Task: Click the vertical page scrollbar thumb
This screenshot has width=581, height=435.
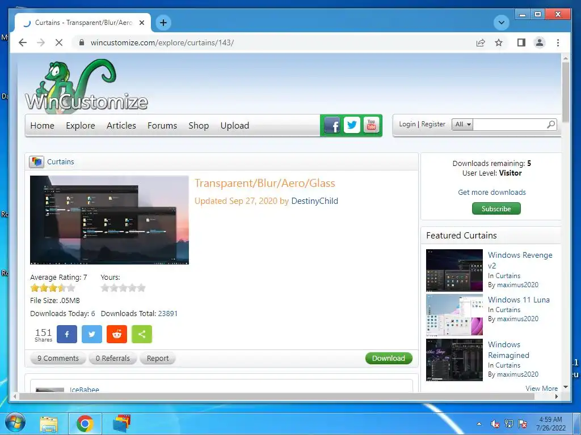Action: (x=566, y=92)
